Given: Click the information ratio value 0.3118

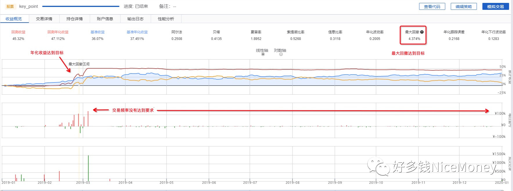Looking at the screenshot, I should click(x=335, y=39).
